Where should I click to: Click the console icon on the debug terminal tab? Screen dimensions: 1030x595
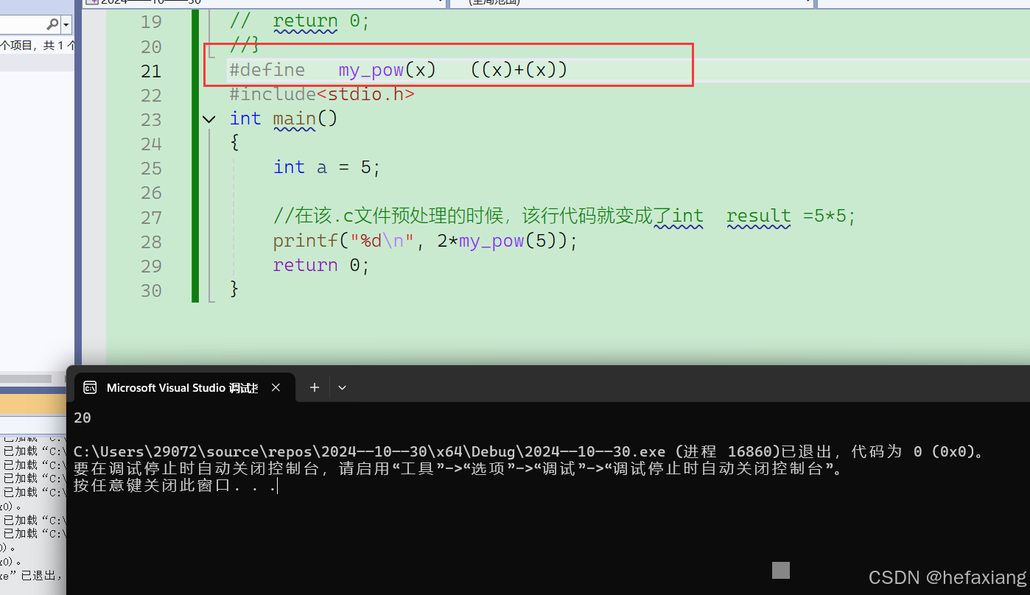click(x=90, y=387)
